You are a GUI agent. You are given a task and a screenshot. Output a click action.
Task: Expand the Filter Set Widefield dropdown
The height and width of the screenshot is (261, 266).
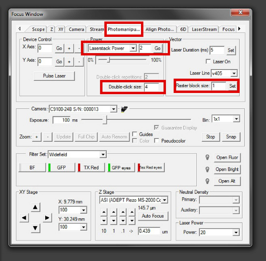point(103,155)
